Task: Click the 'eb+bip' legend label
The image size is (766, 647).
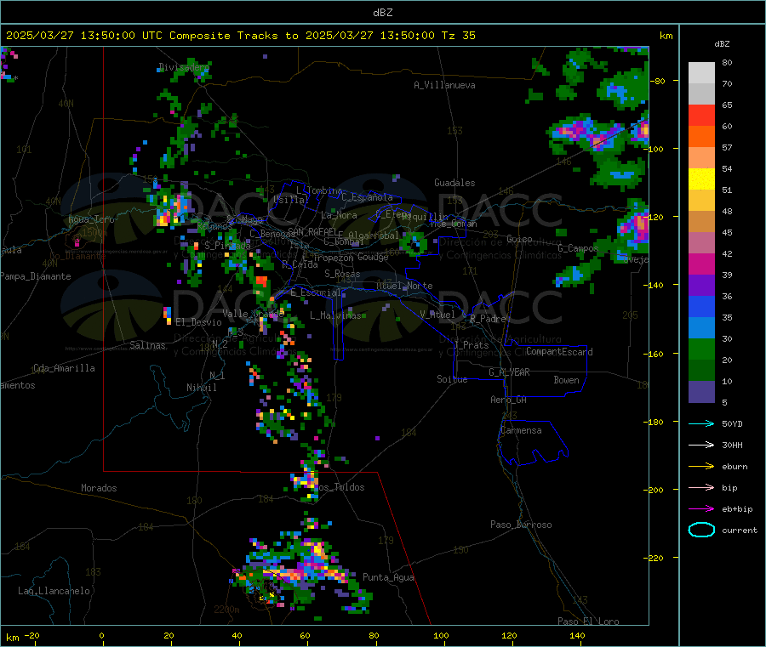Action: pyautogui.click(x=737, y=509)
